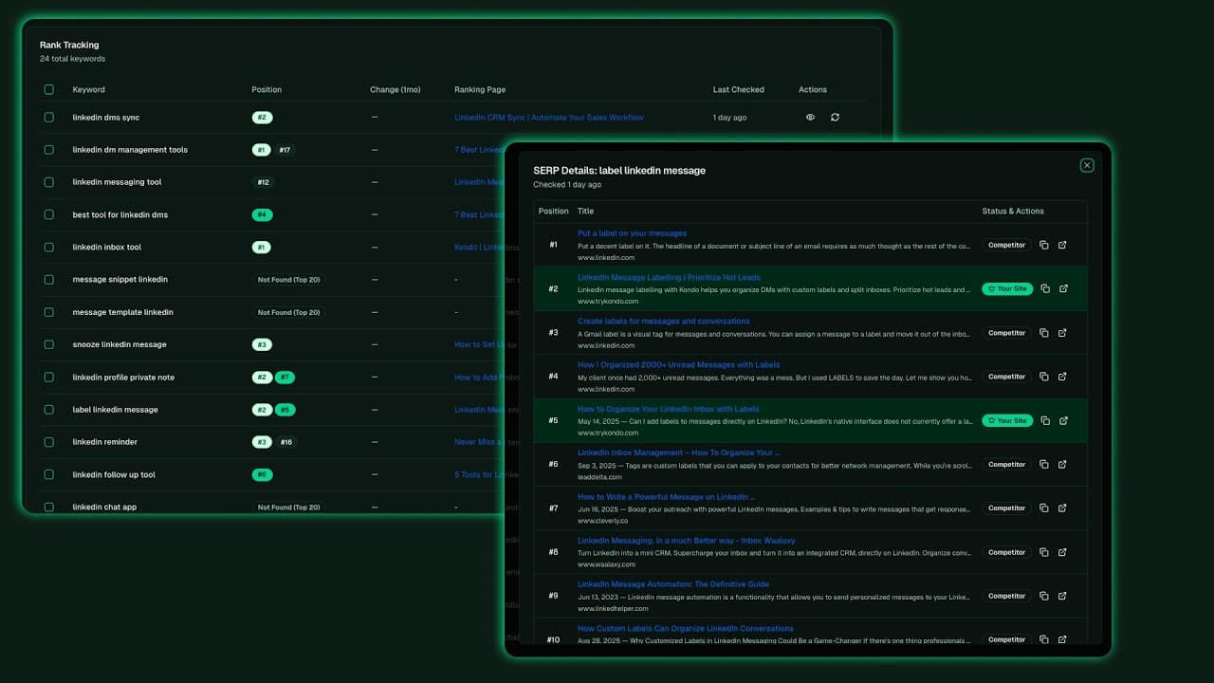The width and height of the screenshot is (1214, 683).
Task: Open SERP result #5 externally
Action: click(1063, 420)
